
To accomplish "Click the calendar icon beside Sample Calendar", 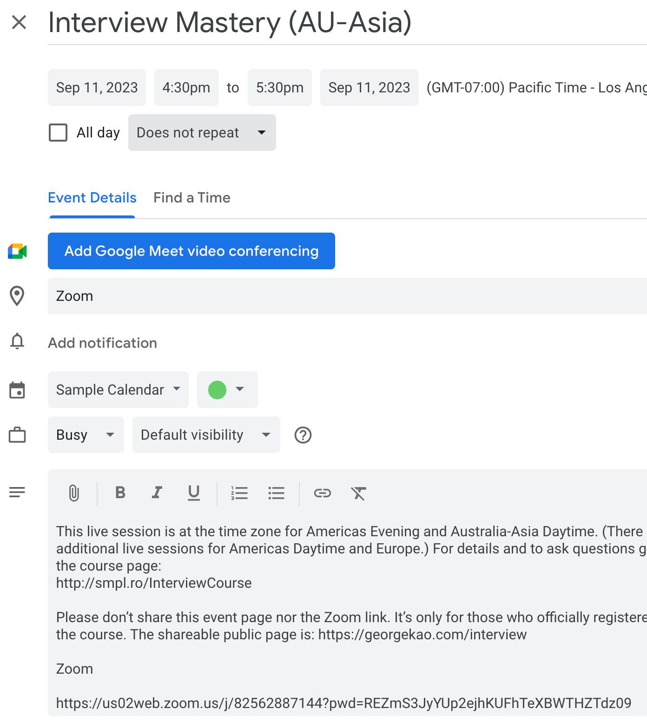I will click(x=17, y=390).
